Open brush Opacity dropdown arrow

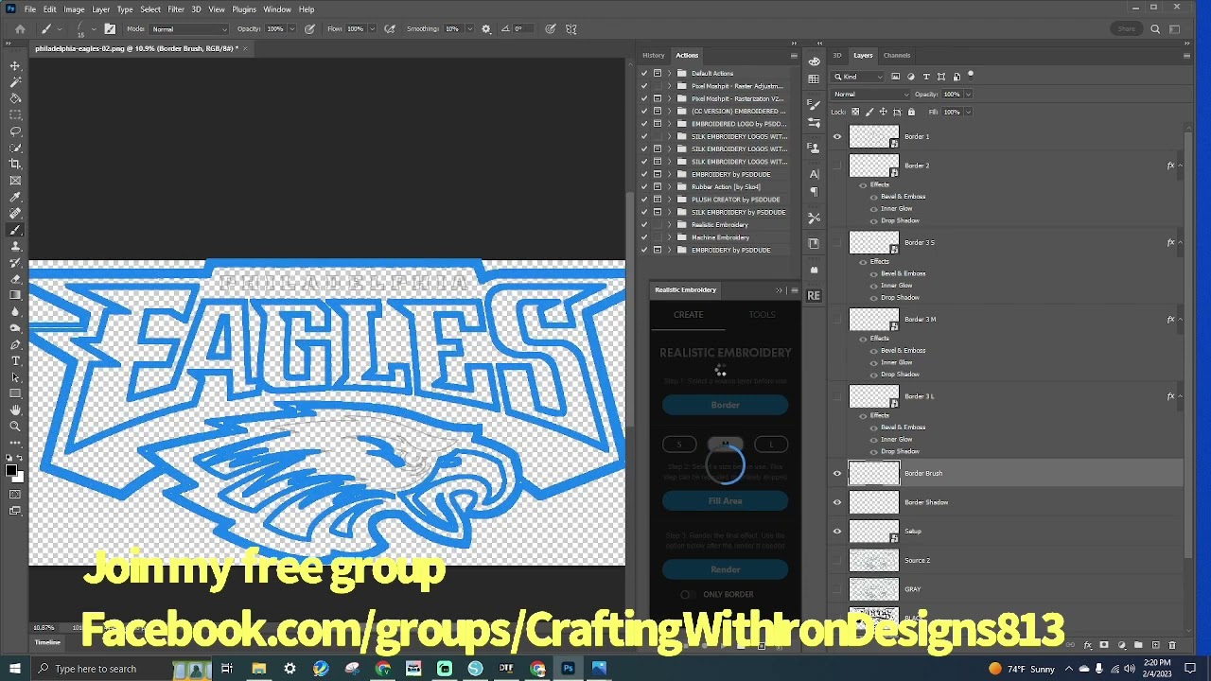click(291, 29)
